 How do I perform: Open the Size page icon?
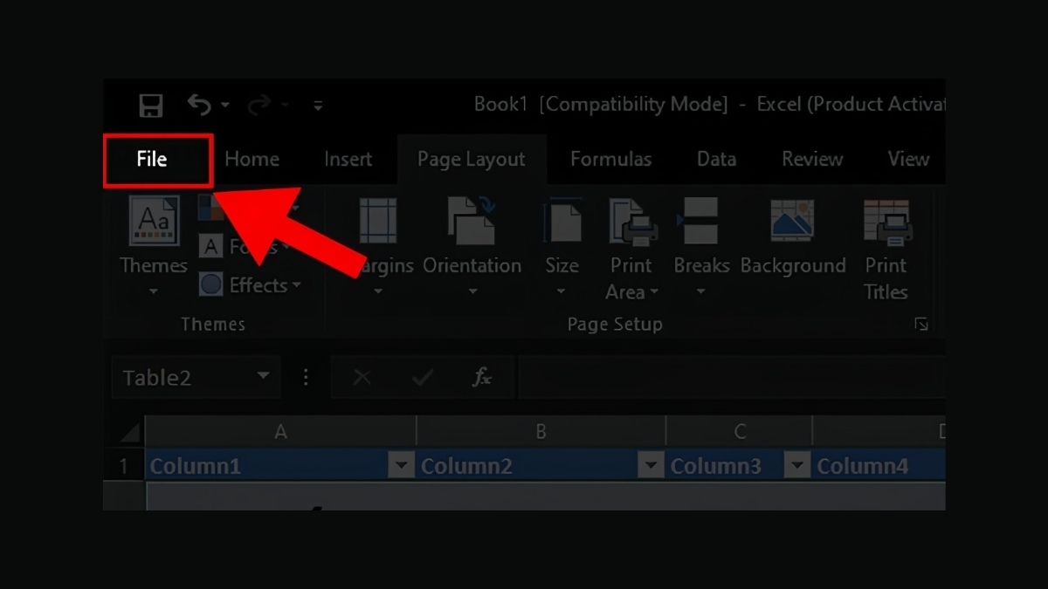(x=562, y=221)
